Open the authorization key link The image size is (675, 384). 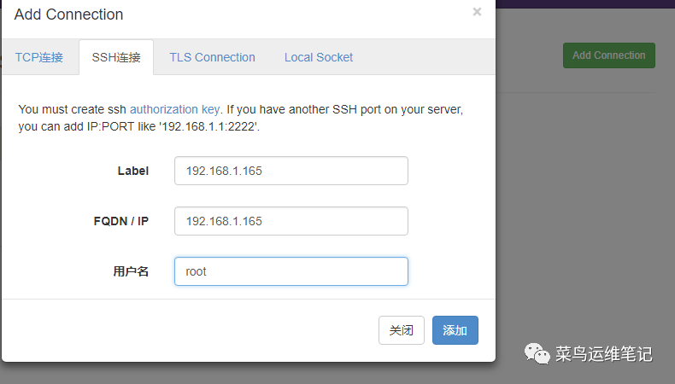[x=175, y=109]
